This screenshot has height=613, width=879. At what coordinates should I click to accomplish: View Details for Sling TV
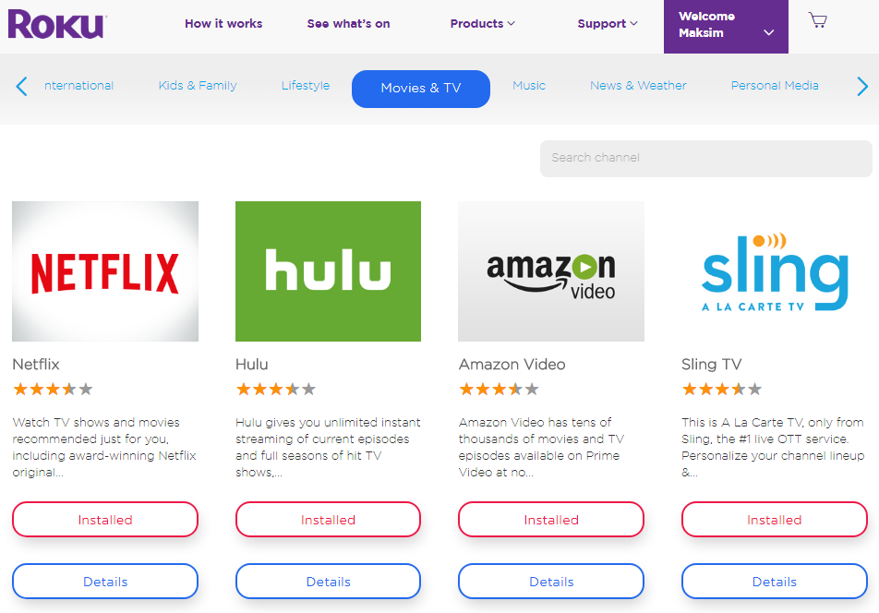click(774, 582)
